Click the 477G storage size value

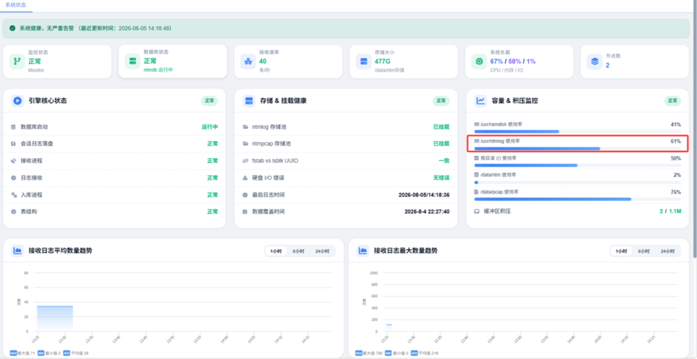click(x=382, y=61)
